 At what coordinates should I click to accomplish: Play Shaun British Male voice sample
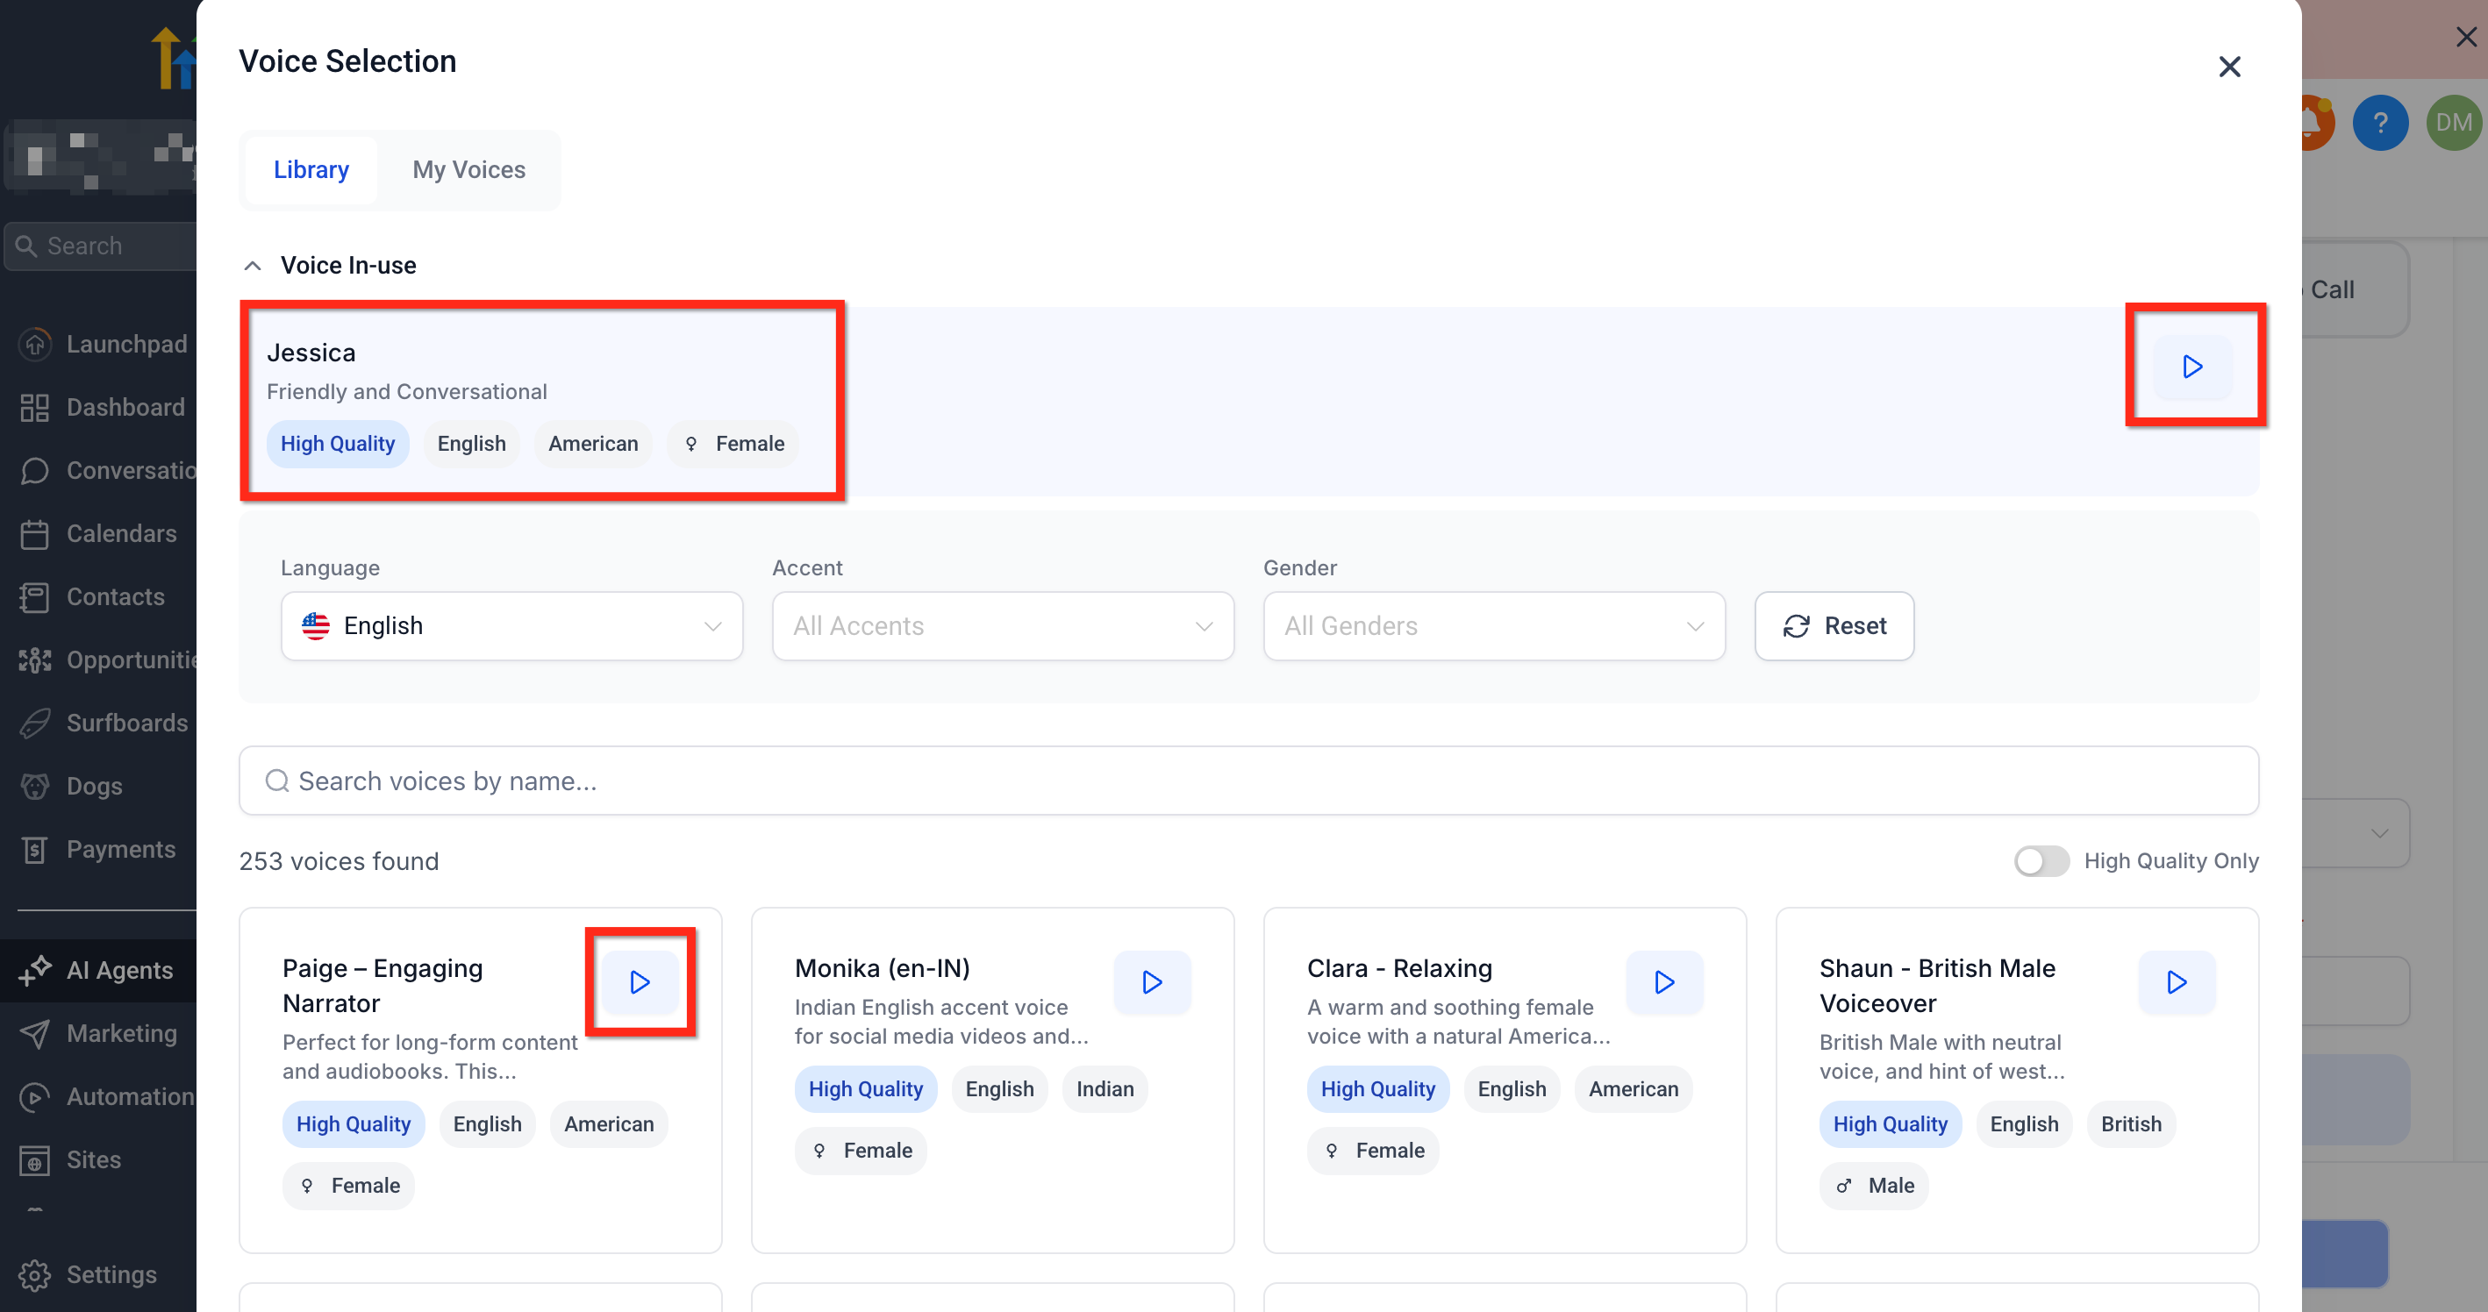click(2176, 982)
